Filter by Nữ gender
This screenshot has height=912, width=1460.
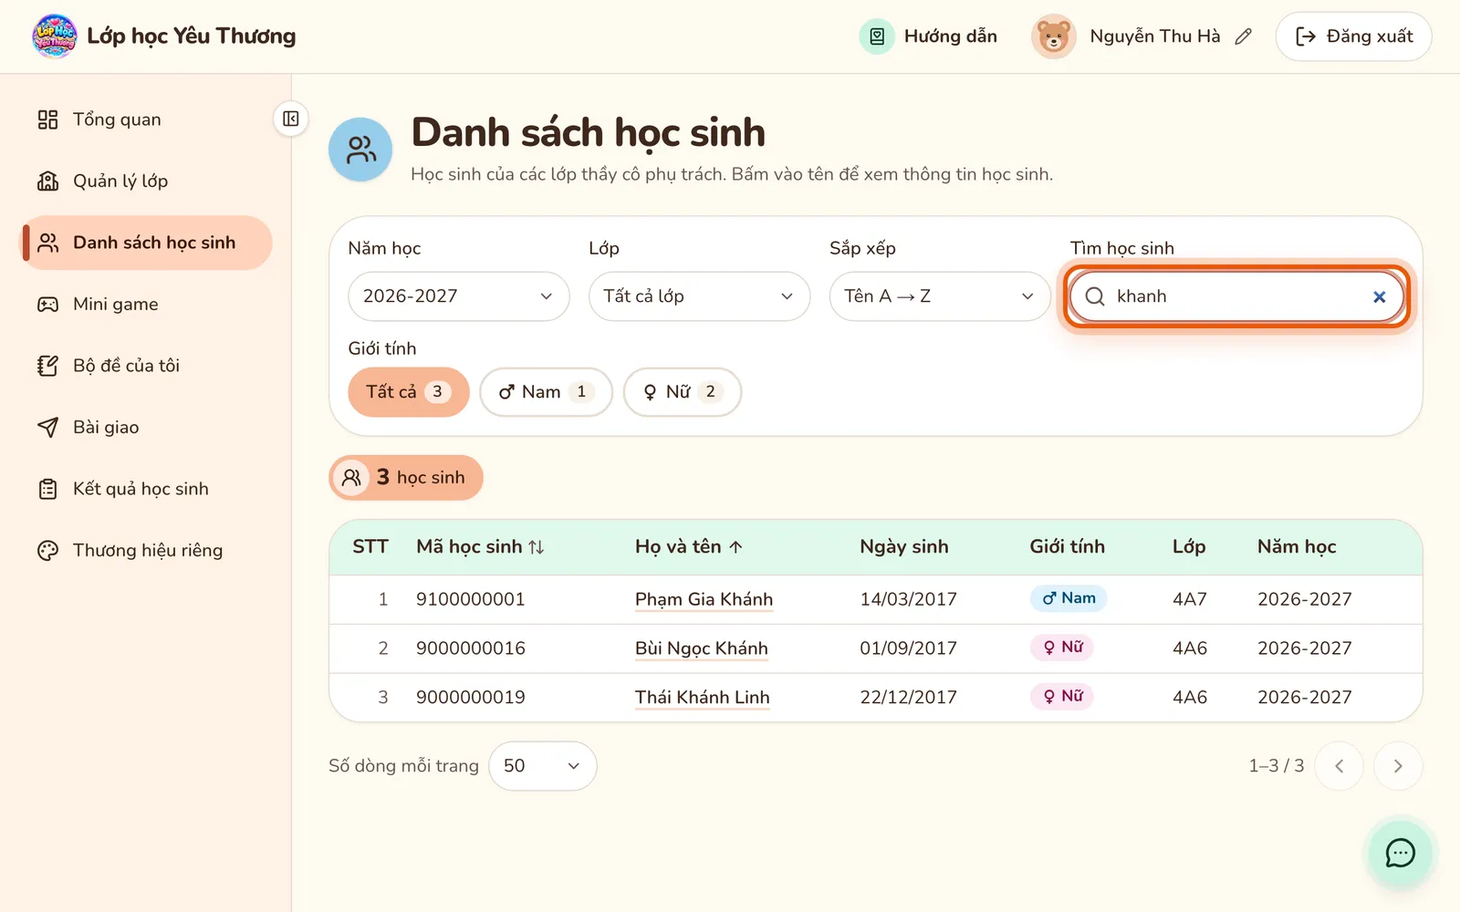[682, 392]
